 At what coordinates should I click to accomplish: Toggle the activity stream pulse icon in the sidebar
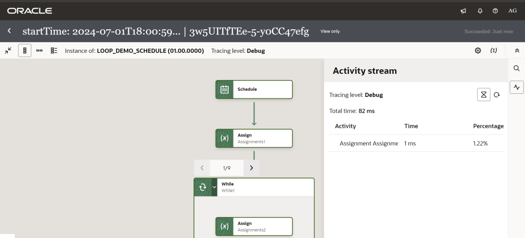coord(516,87)
